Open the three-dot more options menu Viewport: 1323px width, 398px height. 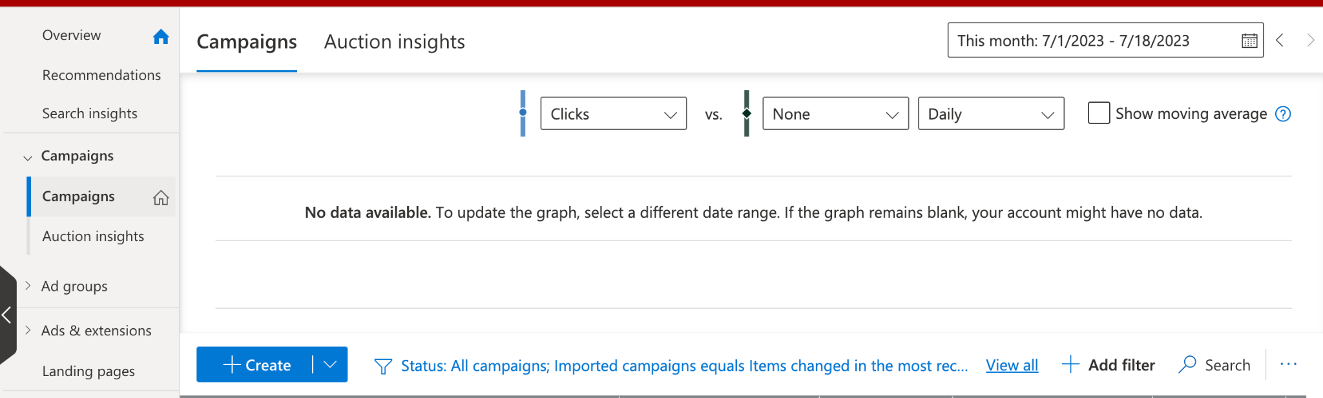[x=1288, y=364]
